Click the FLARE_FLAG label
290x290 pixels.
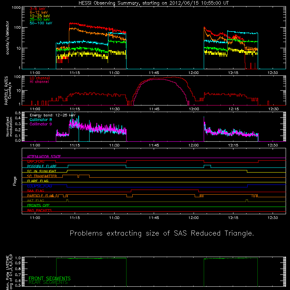tap(38, 181)
